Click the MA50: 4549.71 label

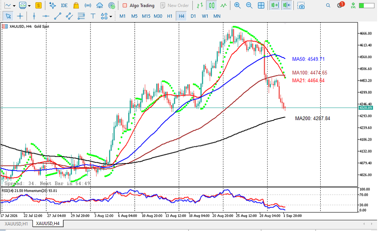308,59
